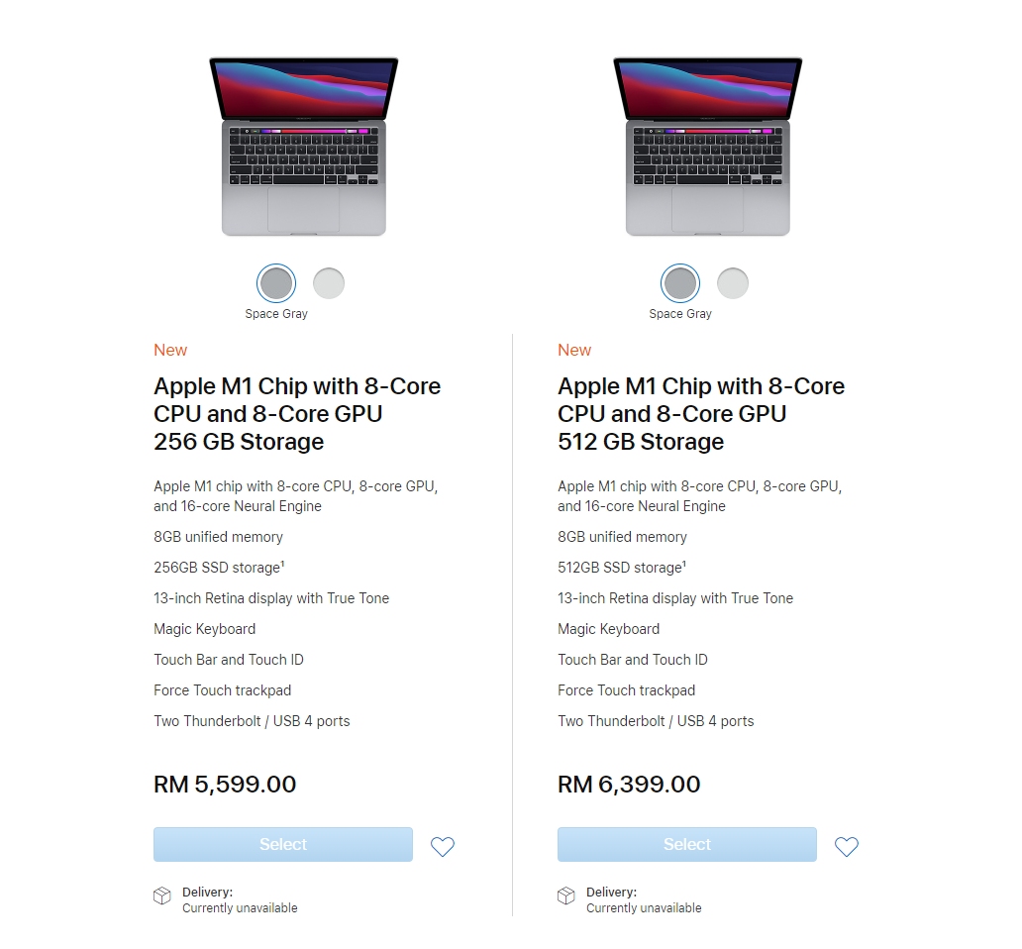1022x949 pixels.
Task: Click the RM 6,399.00 price
Action: pyautogui.click(x=629, y=785)
